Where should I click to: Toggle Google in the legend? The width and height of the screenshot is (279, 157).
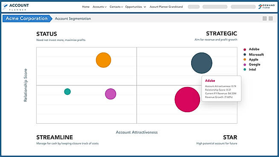tap(252, 64)
